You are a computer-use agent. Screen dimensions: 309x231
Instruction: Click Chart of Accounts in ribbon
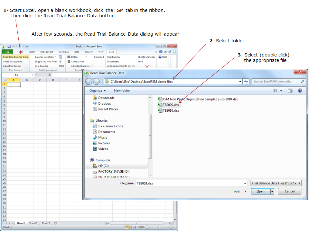tap(13, 62)
